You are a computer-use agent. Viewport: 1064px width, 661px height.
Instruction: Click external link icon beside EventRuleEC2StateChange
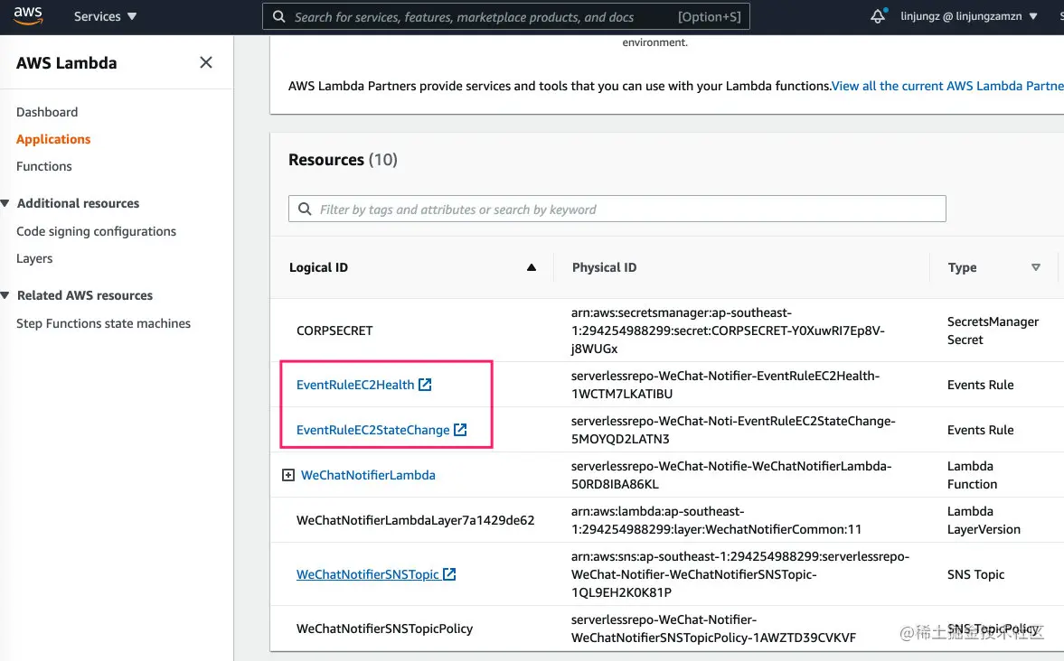(460, 430)
